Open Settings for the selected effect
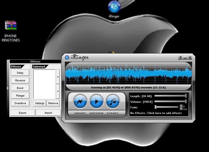The image size is (209, 152). pos(40,103)
